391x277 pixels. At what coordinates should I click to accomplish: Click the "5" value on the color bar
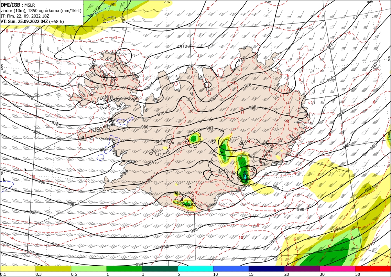pyautogui.click(x=179, y=274)
